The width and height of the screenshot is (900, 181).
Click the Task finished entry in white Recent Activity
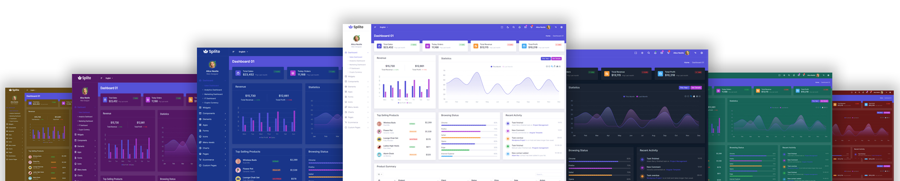click(x=534, y=123)
